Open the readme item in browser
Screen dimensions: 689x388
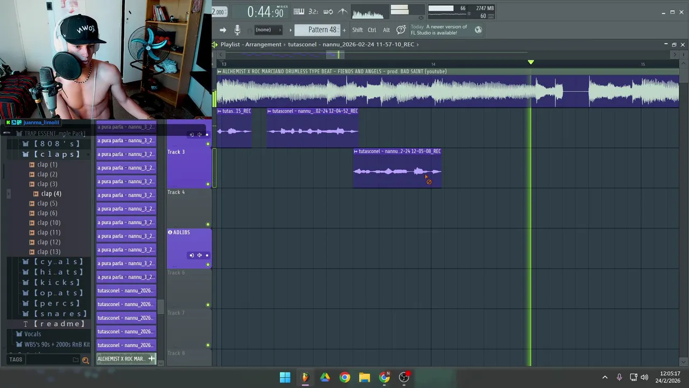pos(54,324)
